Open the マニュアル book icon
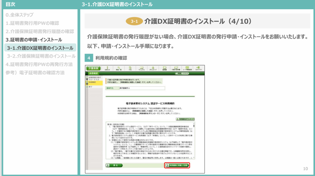Image resolution: width=315 pixels, height=176 pixels. [x=142, y=68]
